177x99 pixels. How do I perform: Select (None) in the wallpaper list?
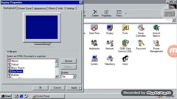pyautogui.click(x=13, y=61)
